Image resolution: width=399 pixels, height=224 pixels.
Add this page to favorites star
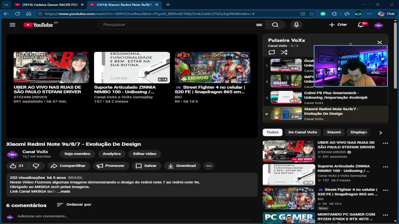(x=312, y=14)
